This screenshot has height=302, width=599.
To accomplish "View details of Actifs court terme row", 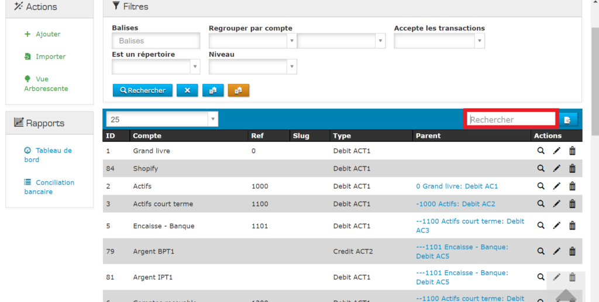I will pos(541,204).
